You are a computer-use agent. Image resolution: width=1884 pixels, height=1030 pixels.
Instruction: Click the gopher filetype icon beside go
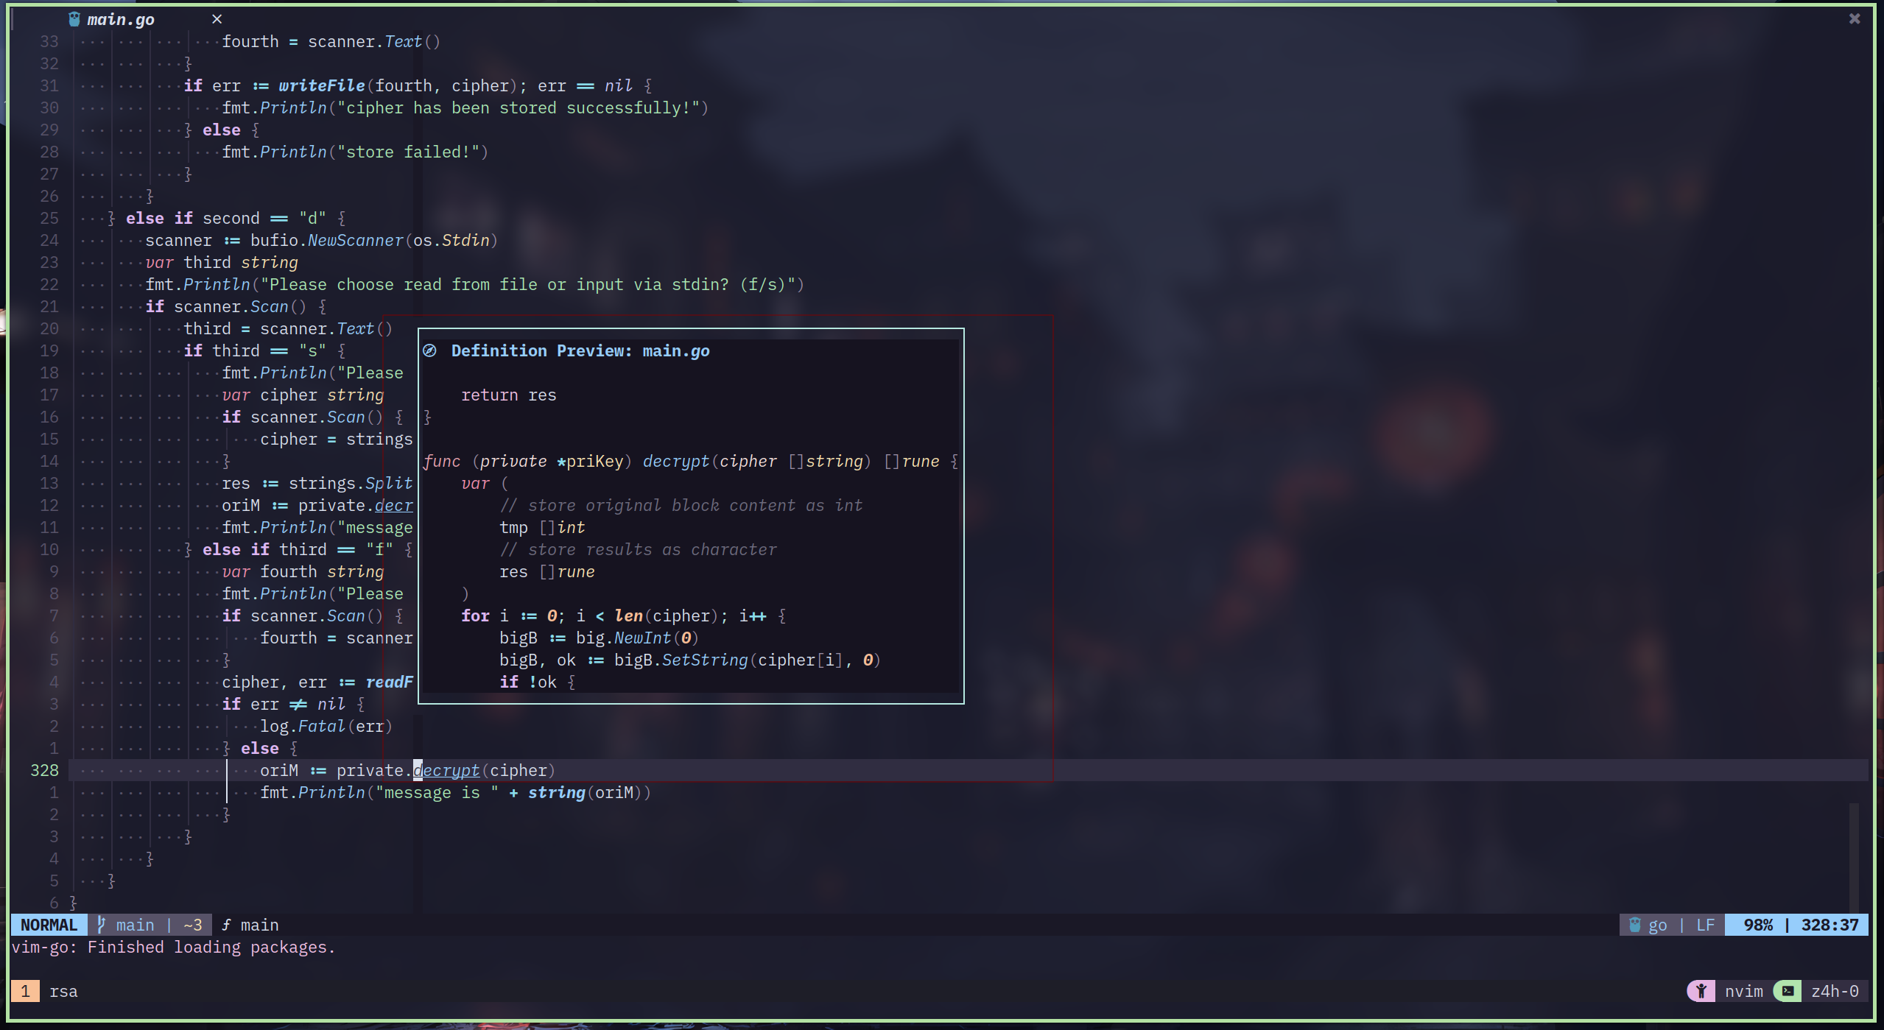tap(1635, 925)
